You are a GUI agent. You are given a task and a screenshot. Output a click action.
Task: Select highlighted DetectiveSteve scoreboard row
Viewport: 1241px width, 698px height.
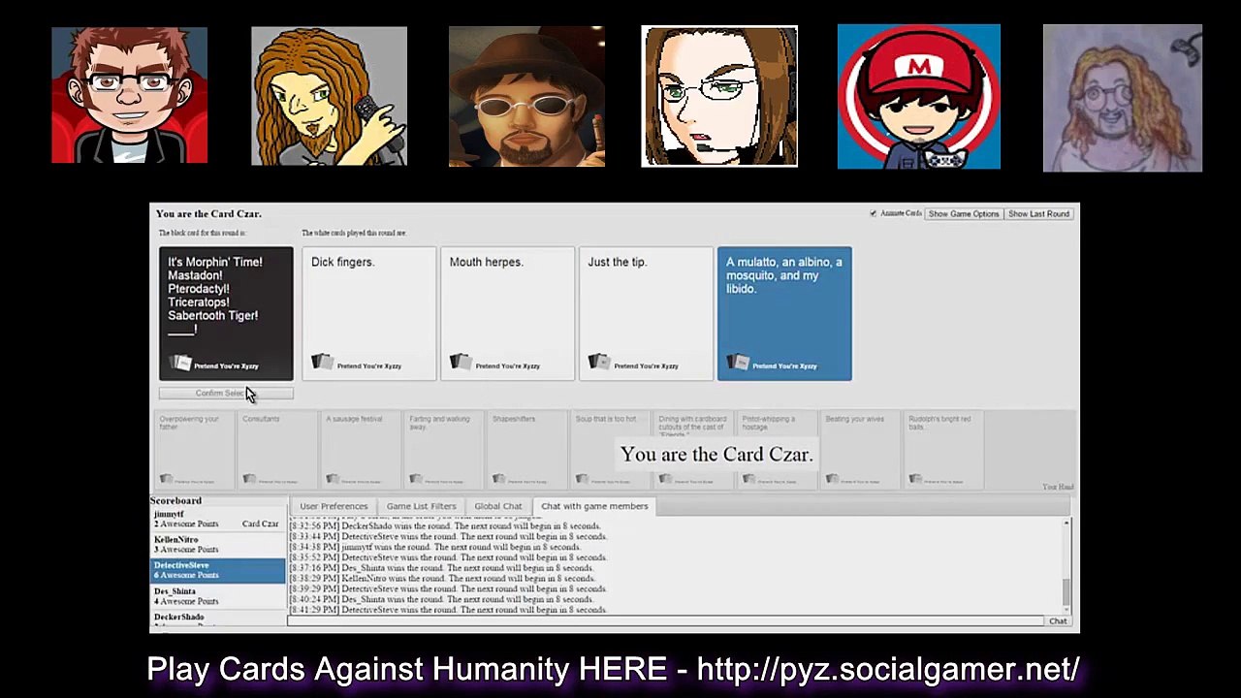pos(218,570)
